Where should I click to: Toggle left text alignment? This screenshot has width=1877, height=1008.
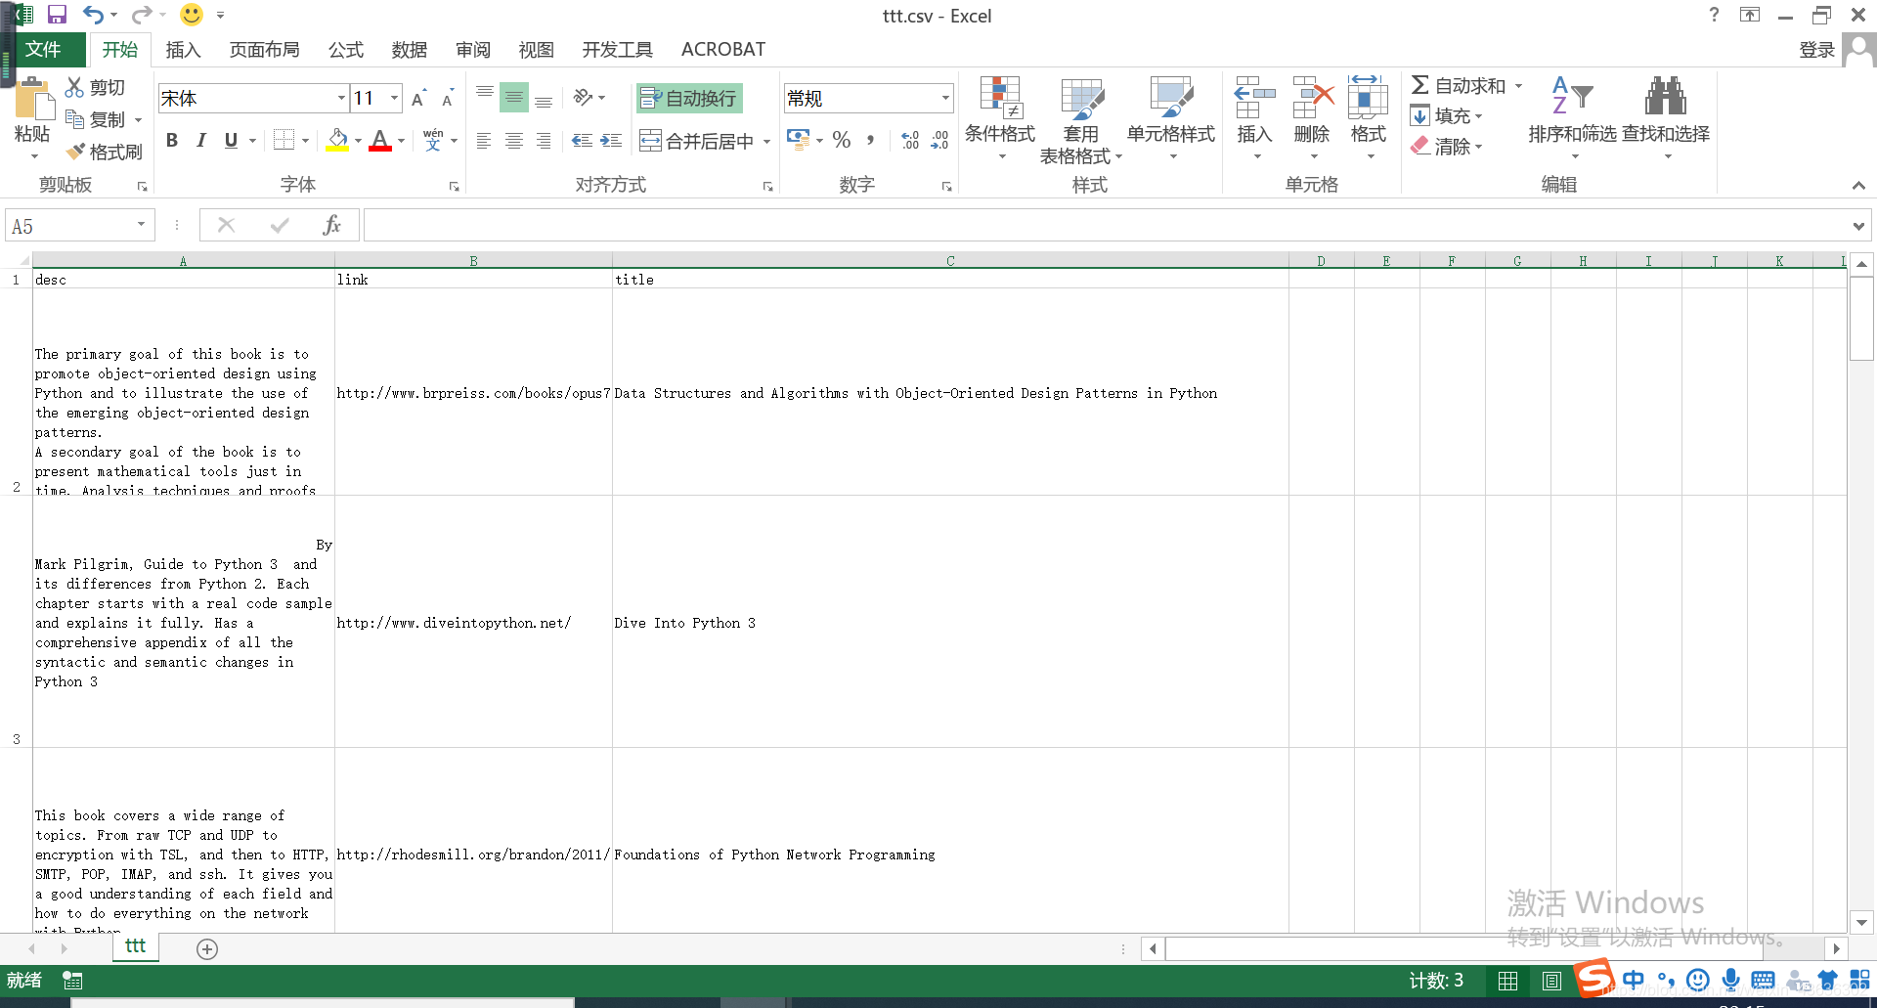point(484,141)
